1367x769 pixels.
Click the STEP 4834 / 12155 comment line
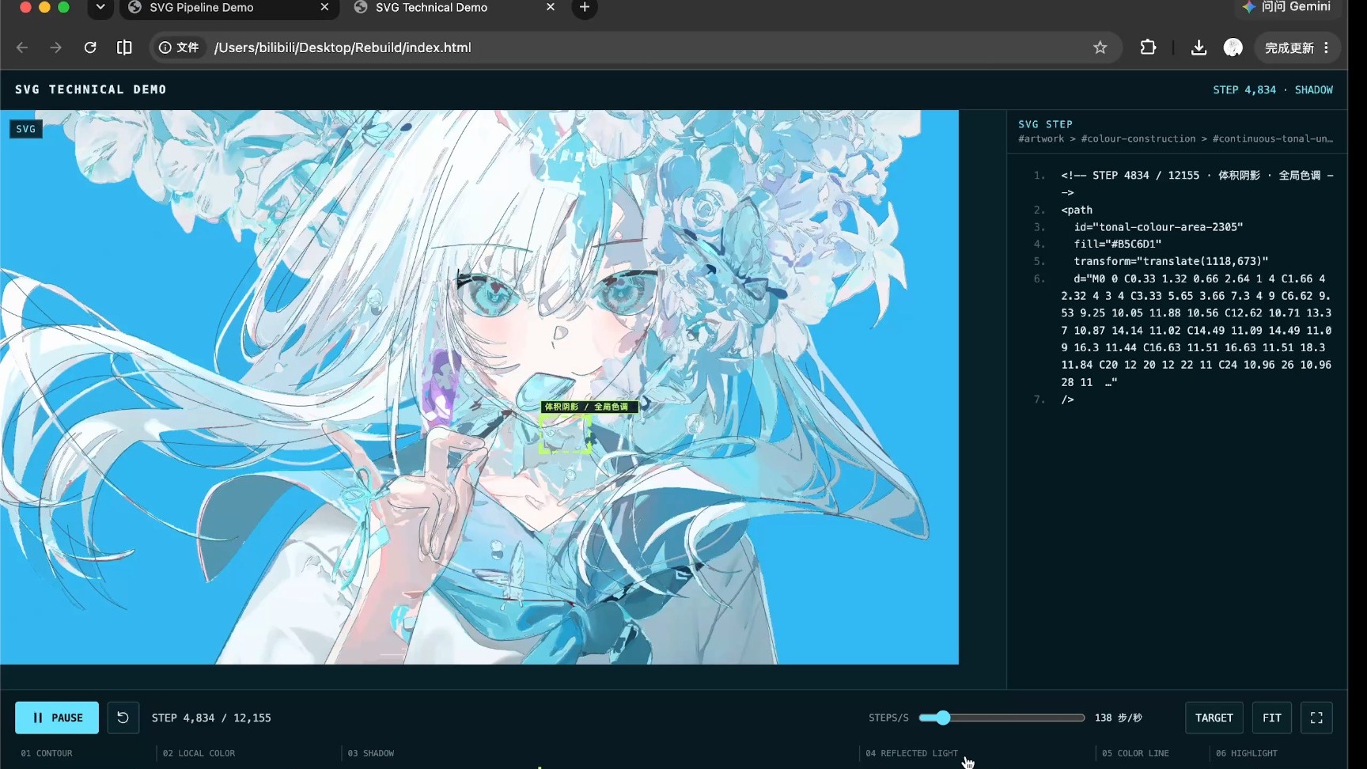point(1197,184)
